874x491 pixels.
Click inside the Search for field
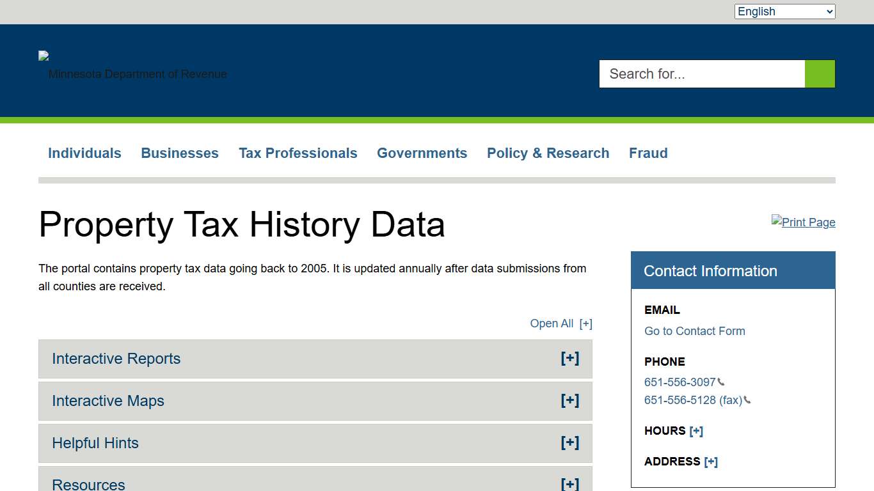click(x=701, y=74)
